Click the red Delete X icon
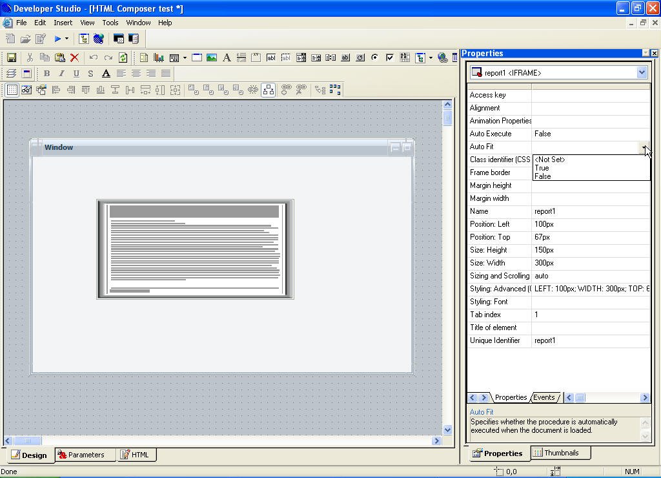 tap(74, 57)
